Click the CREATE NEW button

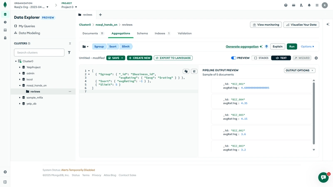[x=139, y=58]
